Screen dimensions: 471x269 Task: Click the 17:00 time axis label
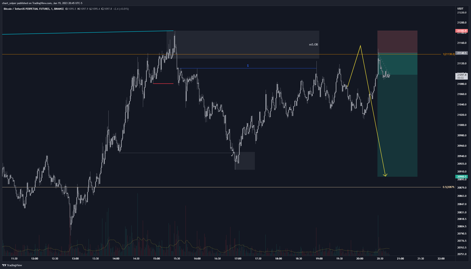237,259
